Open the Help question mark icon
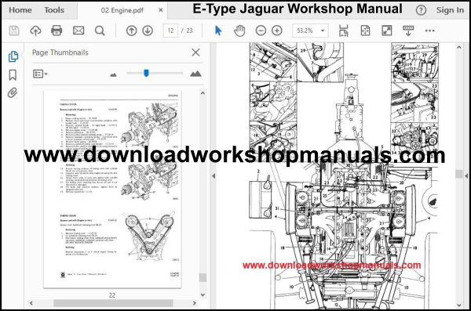The width and height of the screenshot is (471, 311). coord(421,10)
